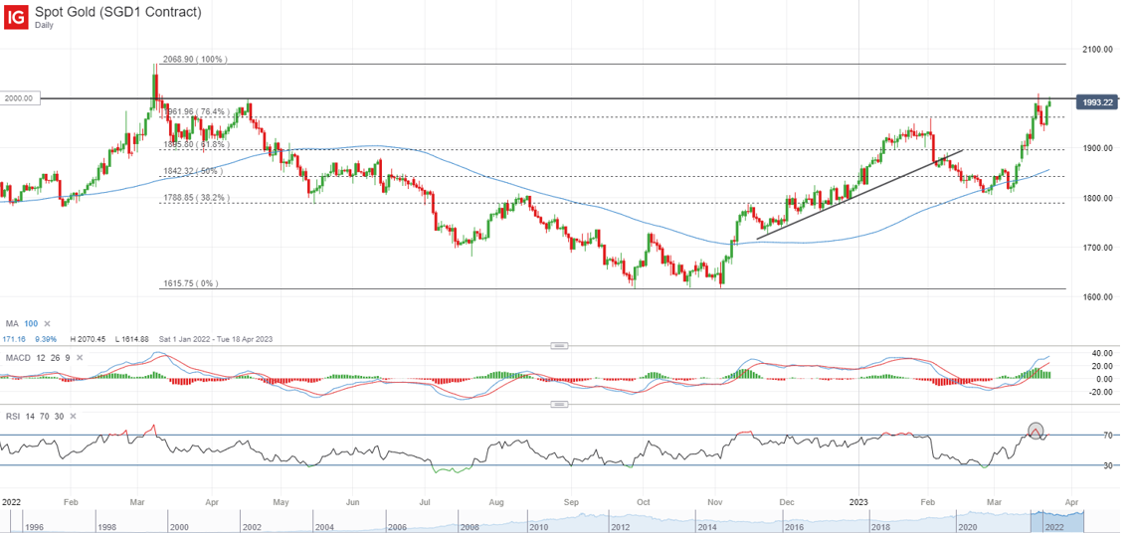Select the 2000.00 horizontal line label
Viewport: 1131px width, 534px height.
coord(20,98)
